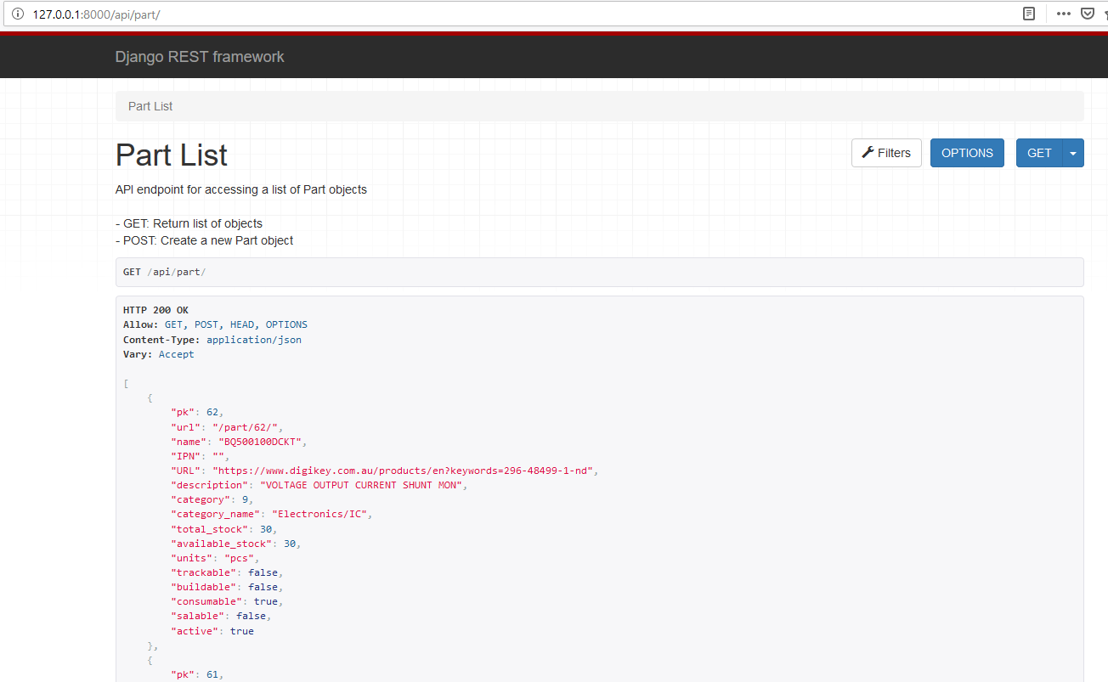Select the Part List breadcrumb item

[150, 106]
